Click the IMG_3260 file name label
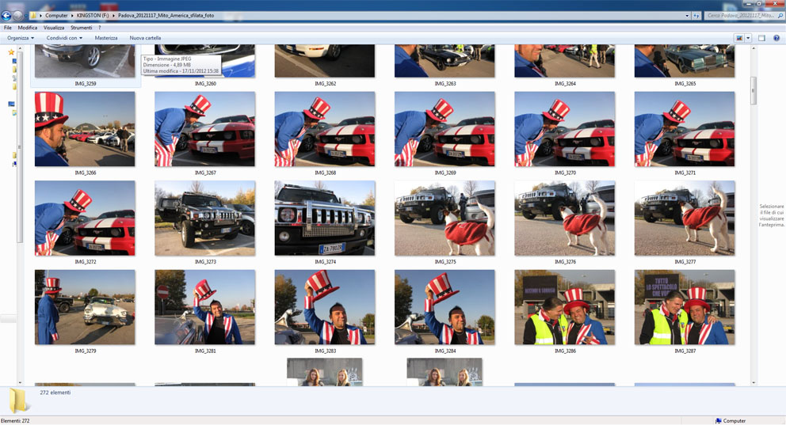The height and width of the screenshot is (425, 786). click(205, 84)
